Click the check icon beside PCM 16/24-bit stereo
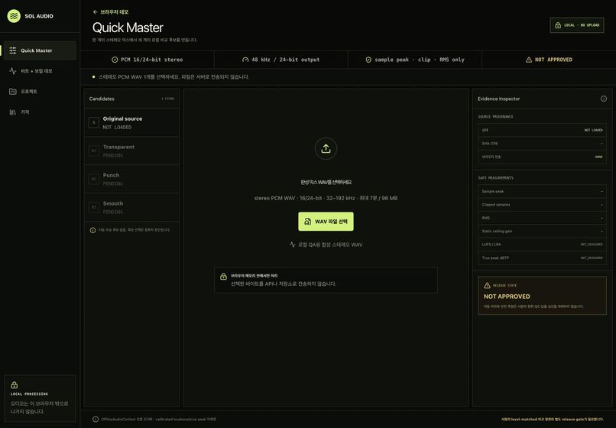Screen dimensions: 616x428 click(x=115, y=60)
